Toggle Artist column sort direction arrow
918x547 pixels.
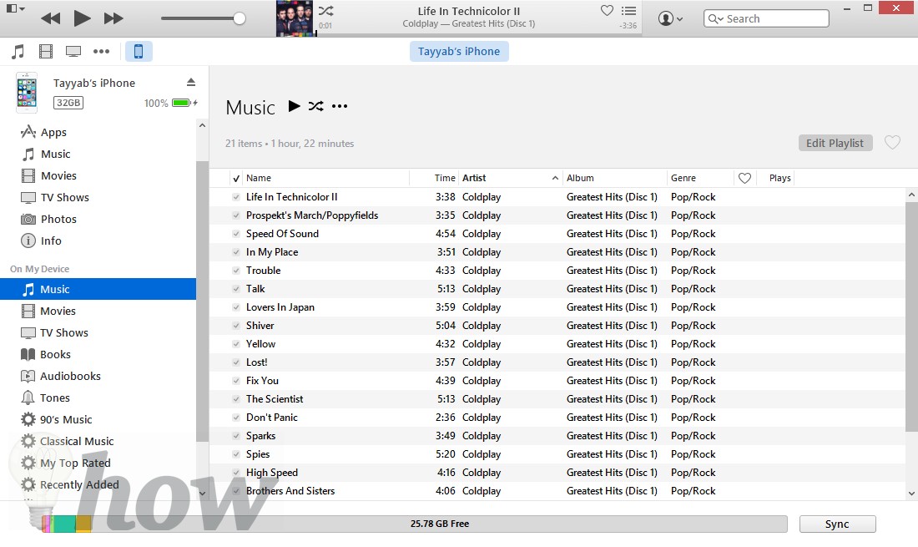555,178
